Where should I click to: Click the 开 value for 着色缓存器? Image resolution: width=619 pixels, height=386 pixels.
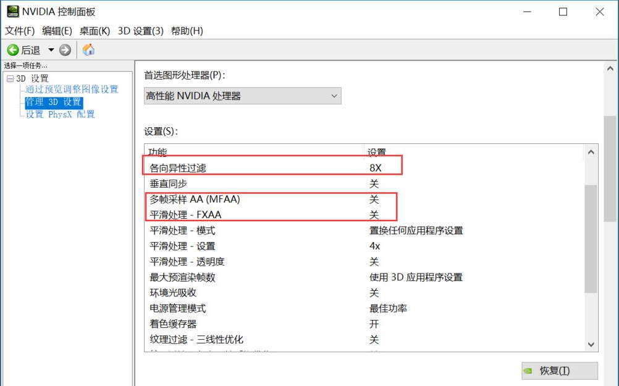click(374, 324)
